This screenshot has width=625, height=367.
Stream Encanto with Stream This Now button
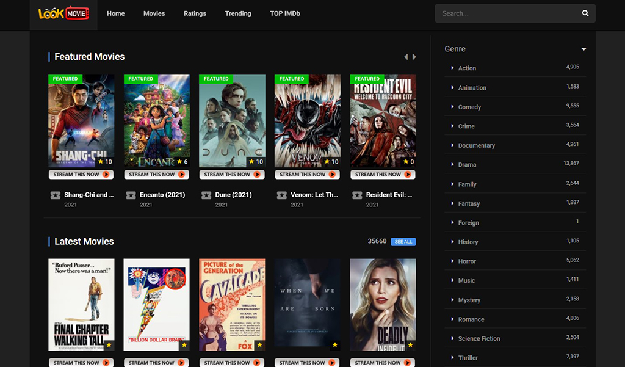(x=157, y=174)
